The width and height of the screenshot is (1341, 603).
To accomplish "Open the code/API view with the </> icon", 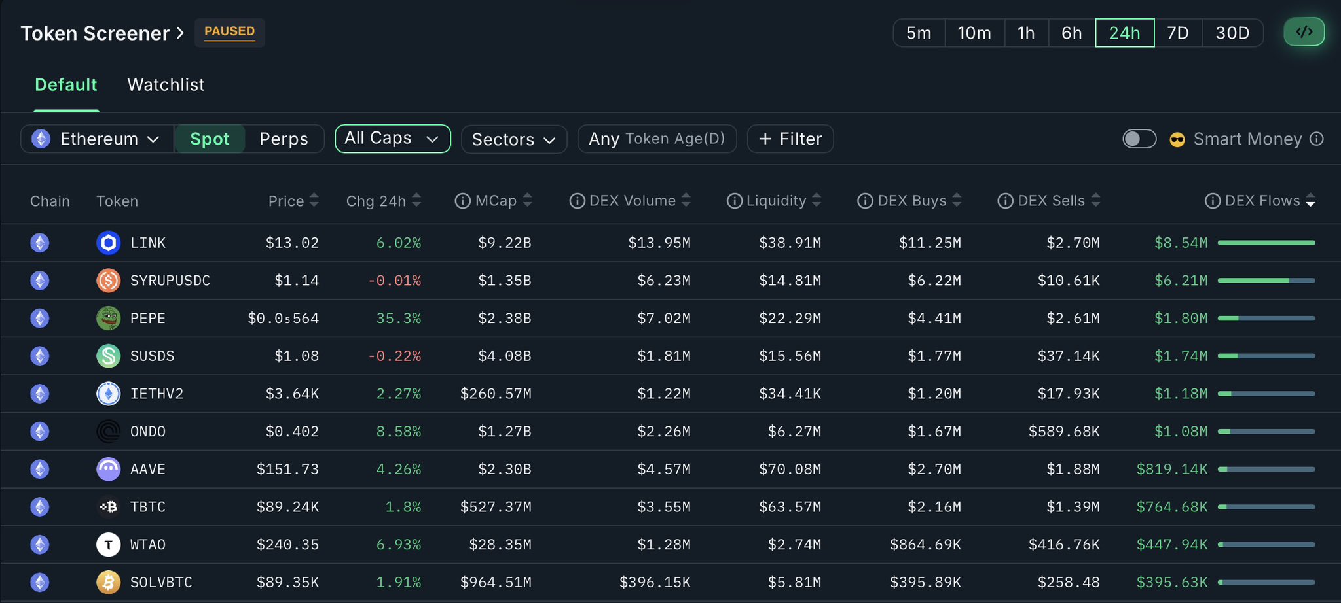I will point(1304,31).
